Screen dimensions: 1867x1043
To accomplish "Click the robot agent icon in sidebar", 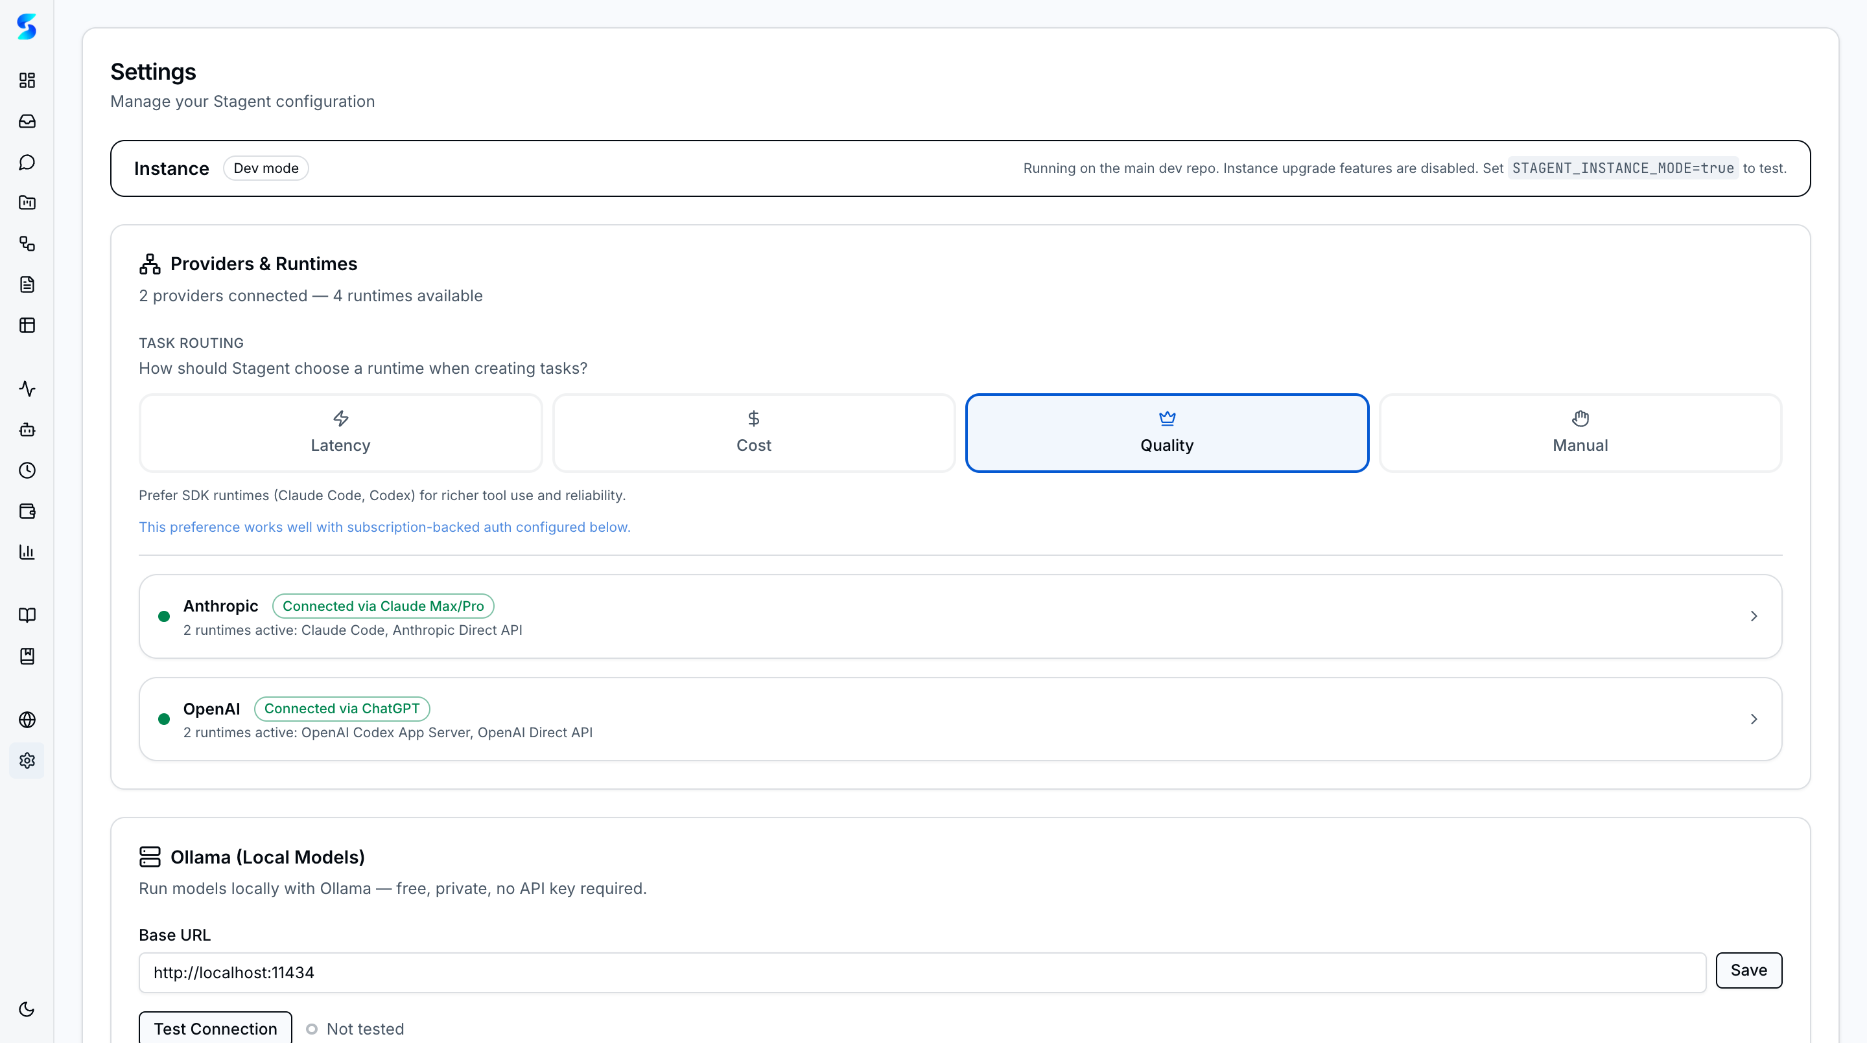I will 27,430.
